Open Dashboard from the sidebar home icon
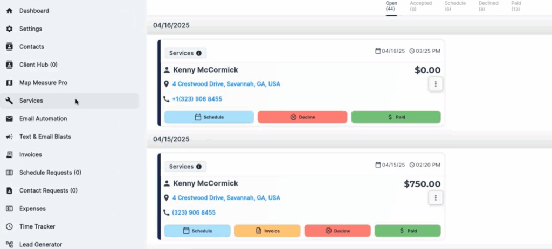The image size is (552, 249). click(9, 11)
